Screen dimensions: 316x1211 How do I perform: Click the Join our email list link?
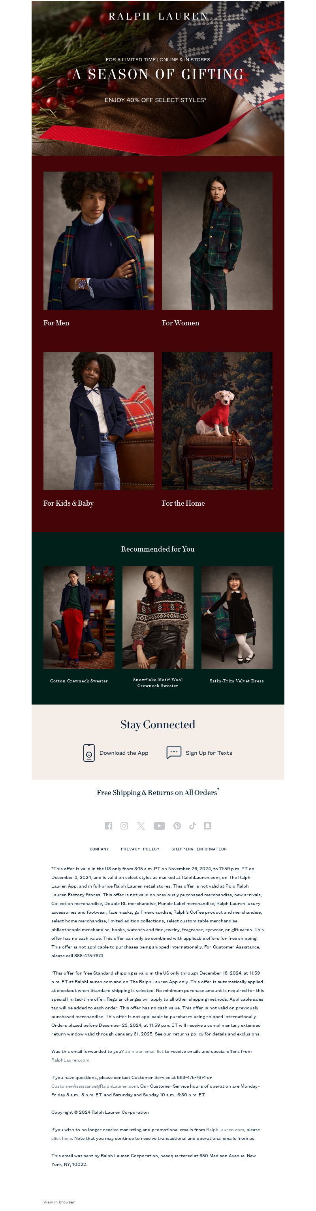pos(144,1051)
